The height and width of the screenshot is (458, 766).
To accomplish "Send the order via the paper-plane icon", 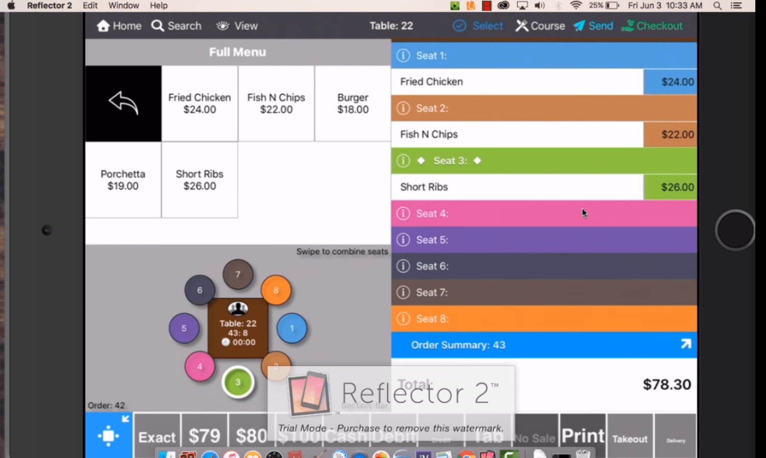I will (x=580, y=26).
